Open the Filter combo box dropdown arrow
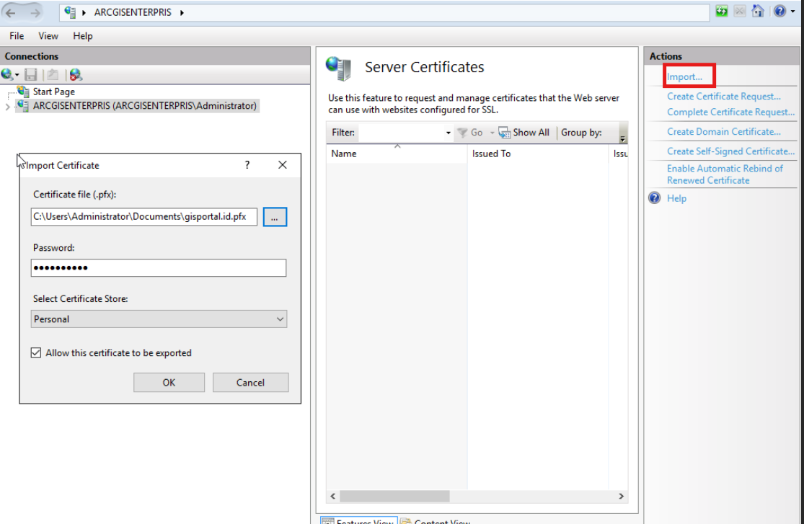 pos(448,133)
